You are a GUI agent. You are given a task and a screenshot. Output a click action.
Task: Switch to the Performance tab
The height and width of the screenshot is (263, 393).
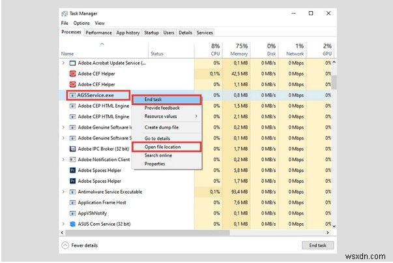(x=98, y=33)
